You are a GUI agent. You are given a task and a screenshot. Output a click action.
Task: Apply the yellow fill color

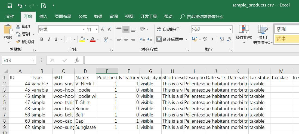pos(82,39)
